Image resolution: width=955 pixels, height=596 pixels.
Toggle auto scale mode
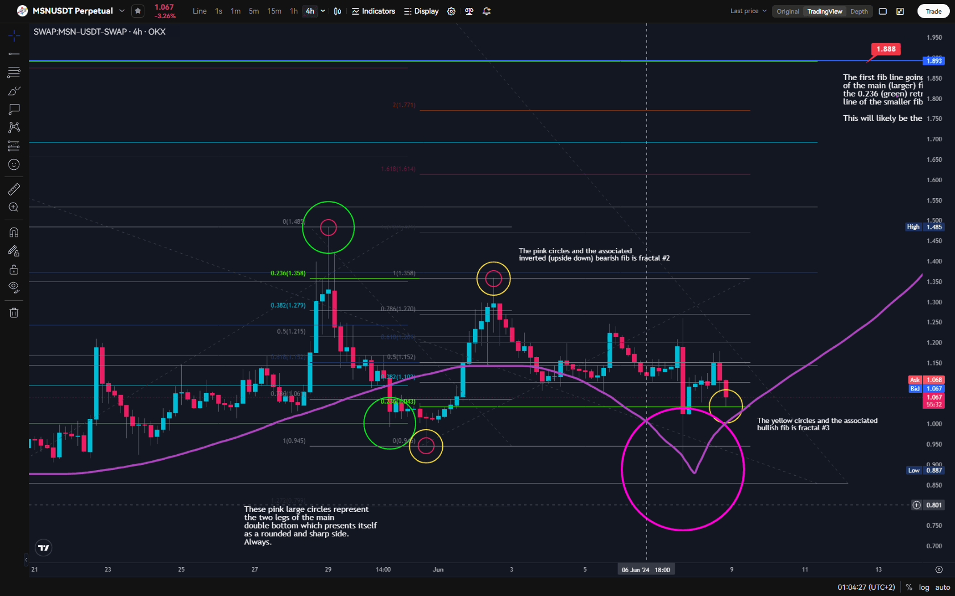pos(942,587)
